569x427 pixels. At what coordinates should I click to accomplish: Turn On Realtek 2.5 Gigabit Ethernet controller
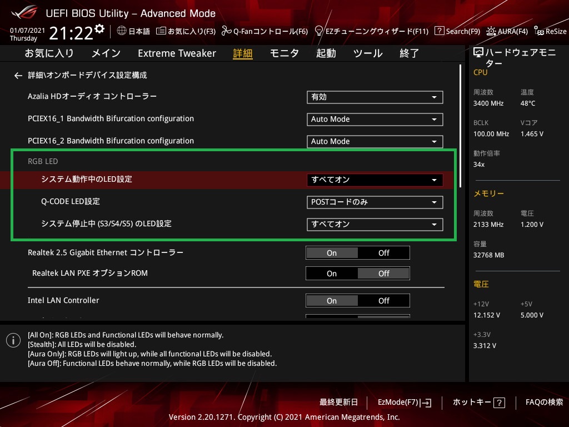[332, 253]
